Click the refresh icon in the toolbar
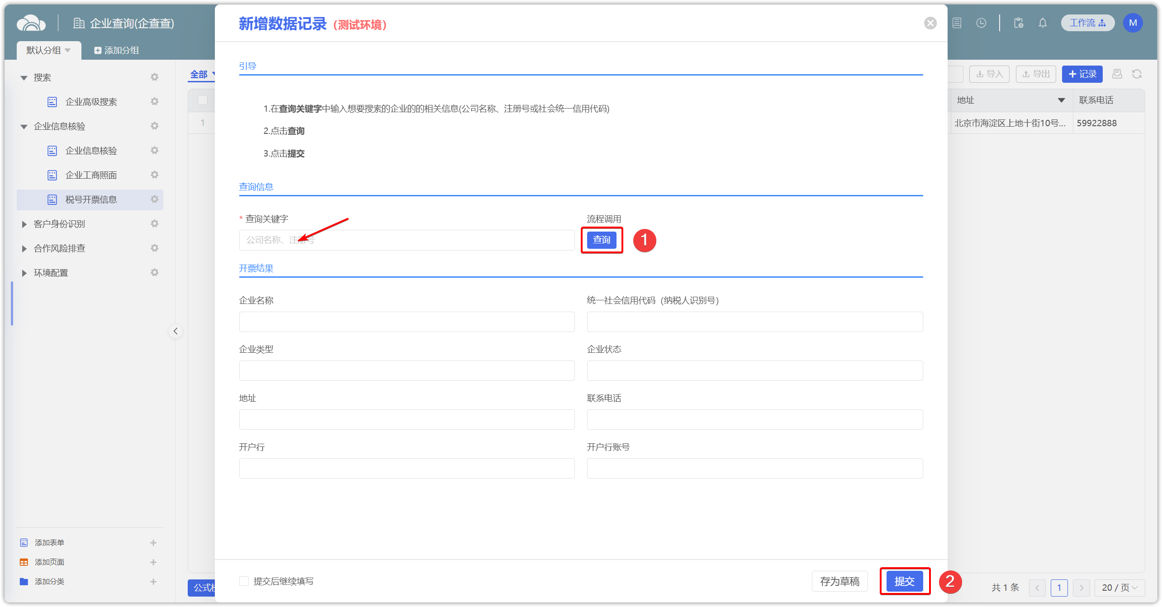Screen dimensions: 1162x607 click(1137, 74)
